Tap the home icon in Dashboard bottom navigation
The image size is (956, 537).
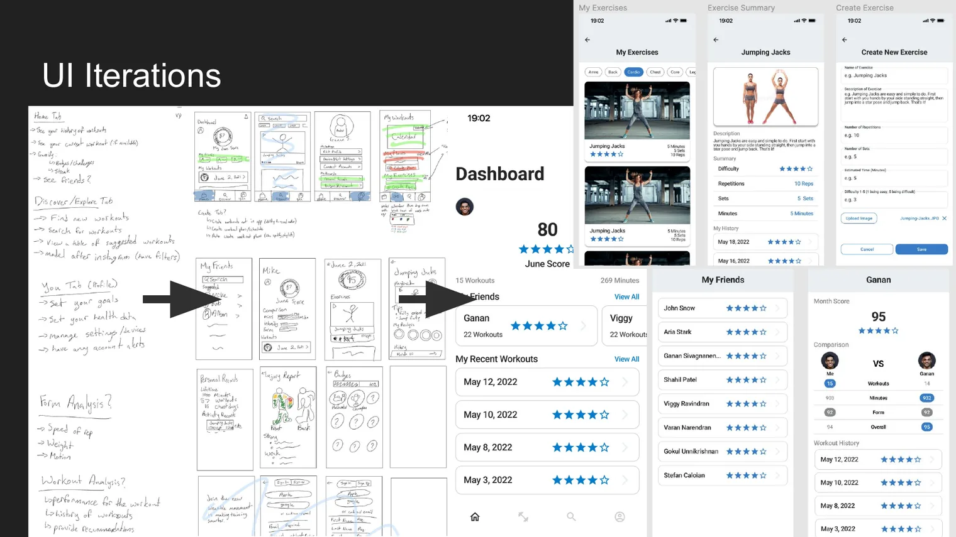coord(475,517)
